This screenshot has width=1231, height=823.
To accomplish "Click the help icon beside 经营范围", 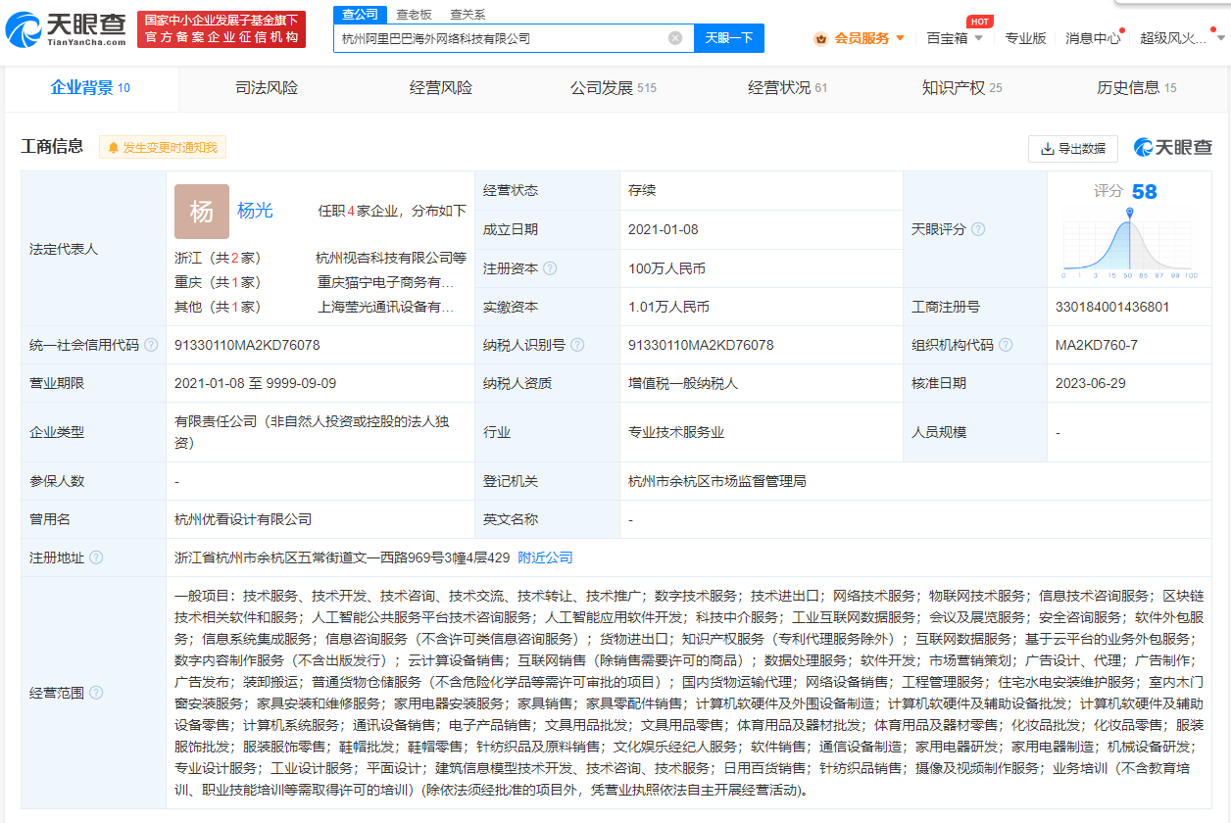I will [x=96, y=693].
